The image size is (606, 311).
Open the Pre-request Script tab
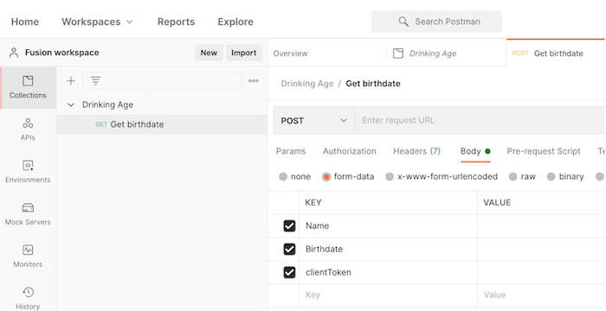coord(544,151)
